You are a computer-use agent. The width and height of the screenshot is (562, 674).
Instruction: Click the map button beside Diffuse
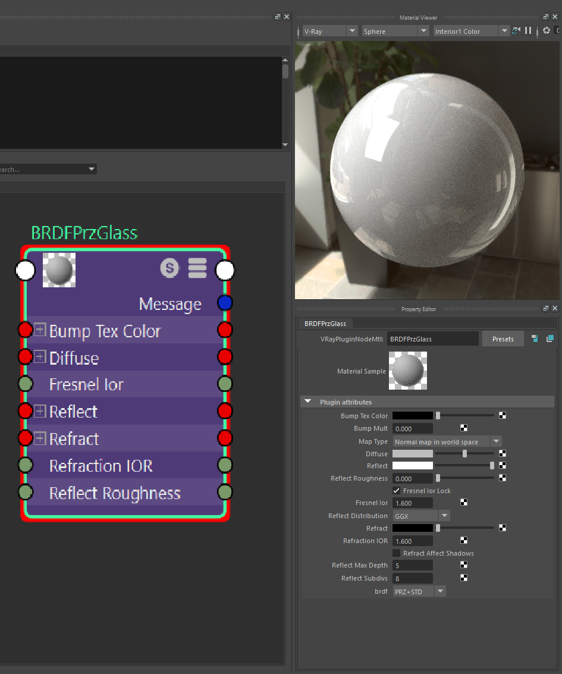pos(503,453)
